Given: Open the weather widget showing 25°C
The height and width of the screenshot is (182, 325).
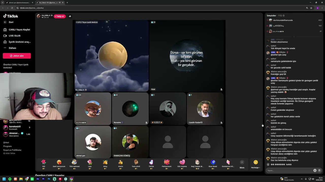Looking at the screenshot, I should [287, 179].
